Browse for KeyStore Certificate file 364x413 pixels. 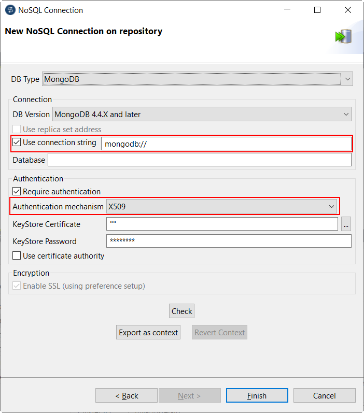point(346,224)
